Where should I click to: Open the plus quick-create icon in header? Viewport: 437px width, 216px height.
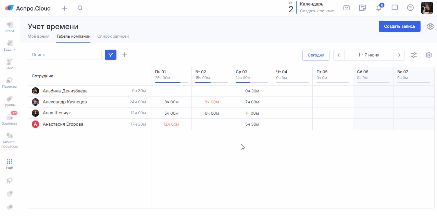pyautogui.click(x=64, y=8)
